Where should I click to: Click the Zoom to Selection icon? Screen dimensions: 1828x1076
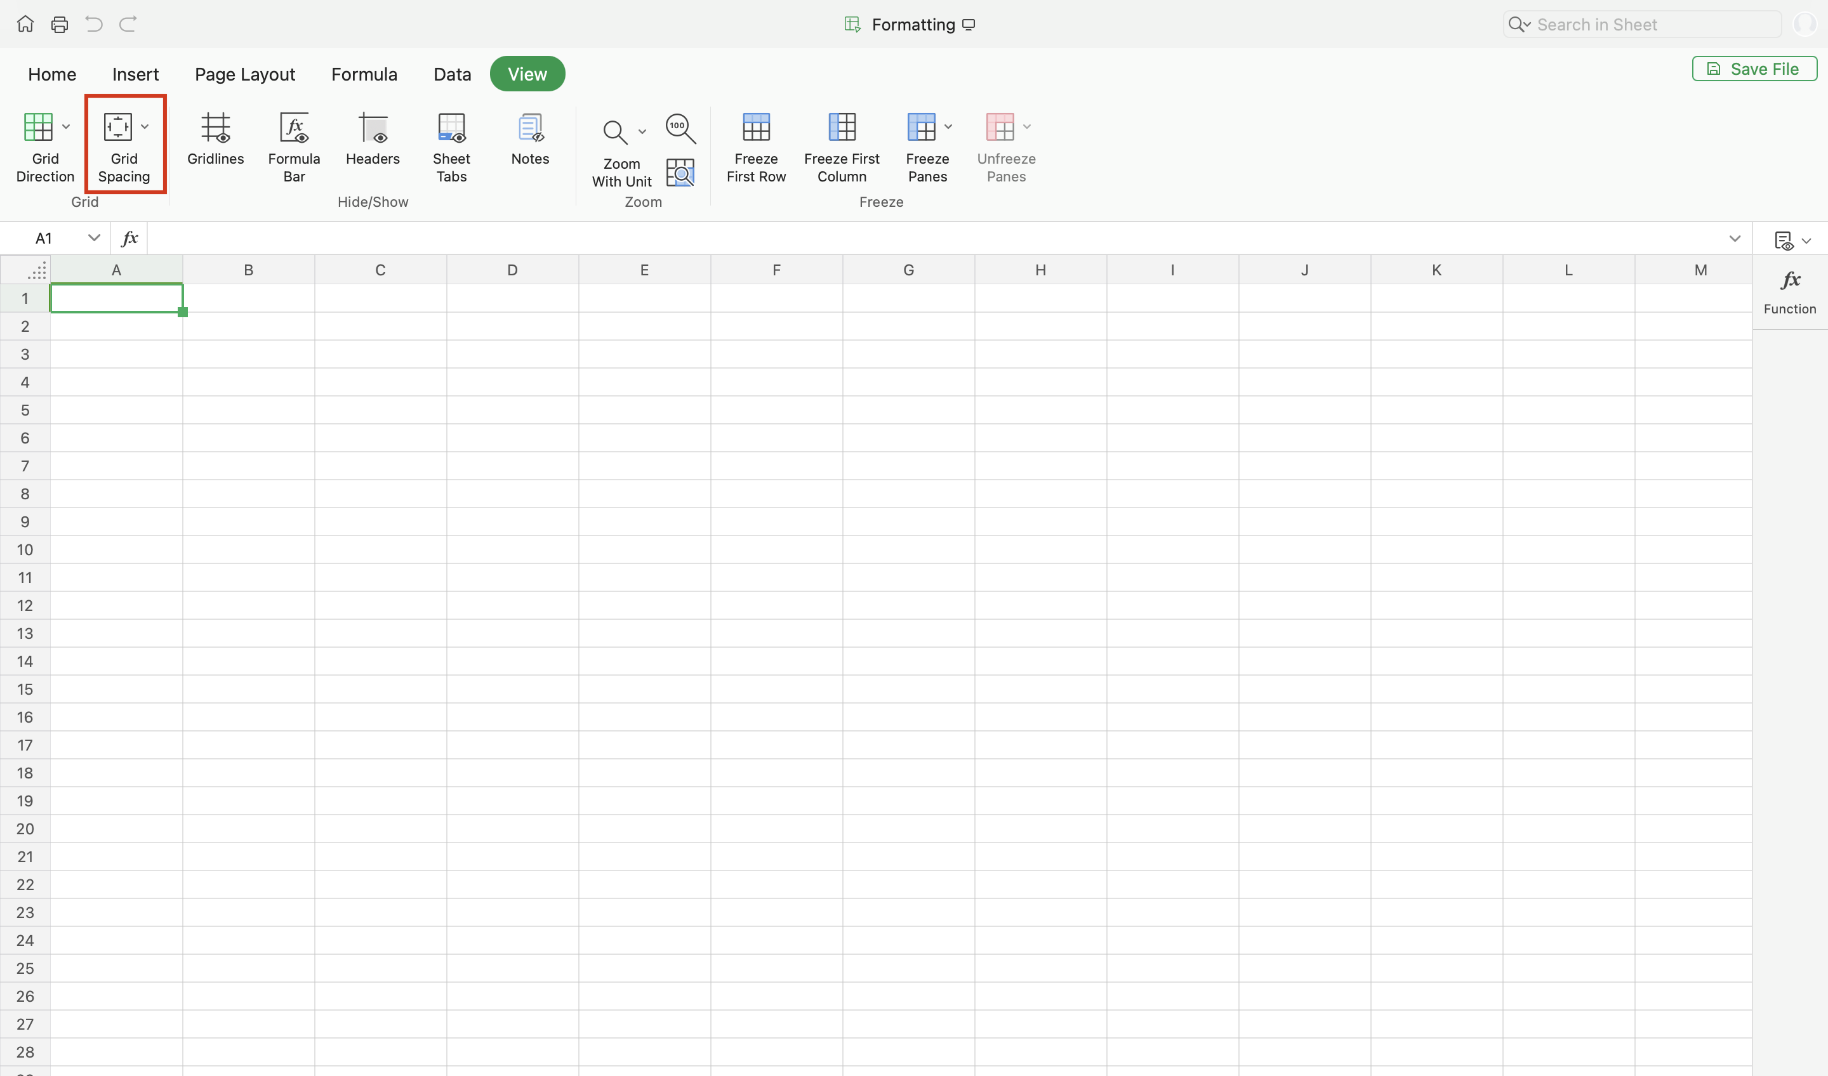pyautogui.click(x=680, y=173)
